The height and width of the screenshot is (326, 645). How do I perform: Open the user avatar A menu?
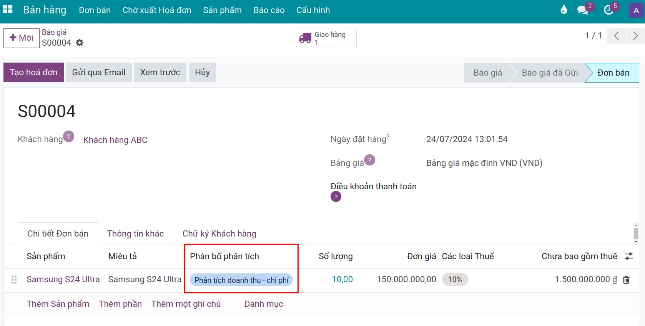pyautogui.click(x=636, y=10)
